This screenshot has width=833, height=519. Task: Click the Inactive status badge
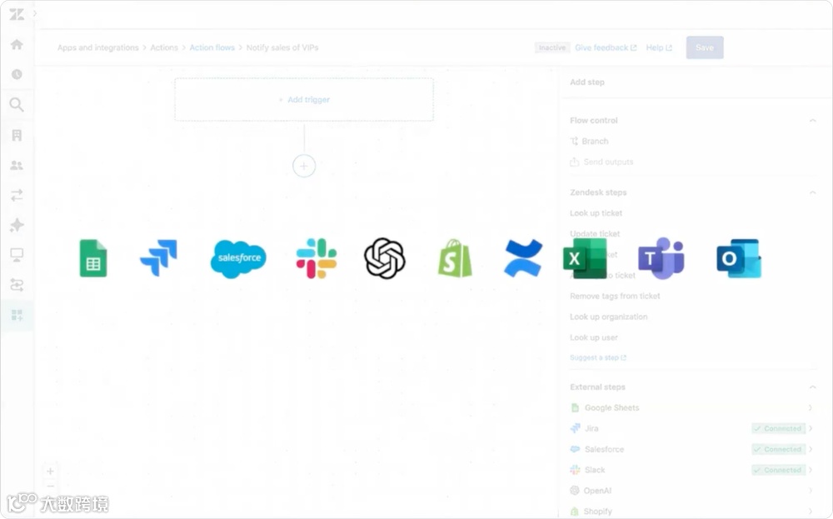tap(552, 47)
